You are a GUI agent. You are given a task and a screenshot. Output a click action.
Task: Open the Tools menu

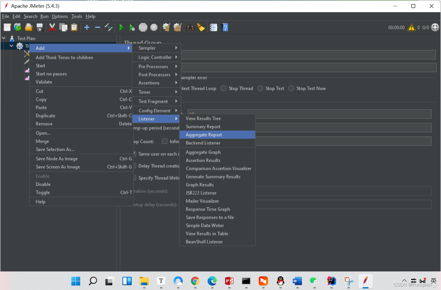click(77, 16)
